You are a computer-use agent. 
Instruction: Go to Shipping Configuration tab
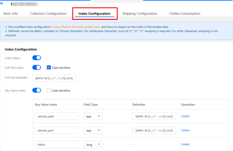click(x=140, y=14)
